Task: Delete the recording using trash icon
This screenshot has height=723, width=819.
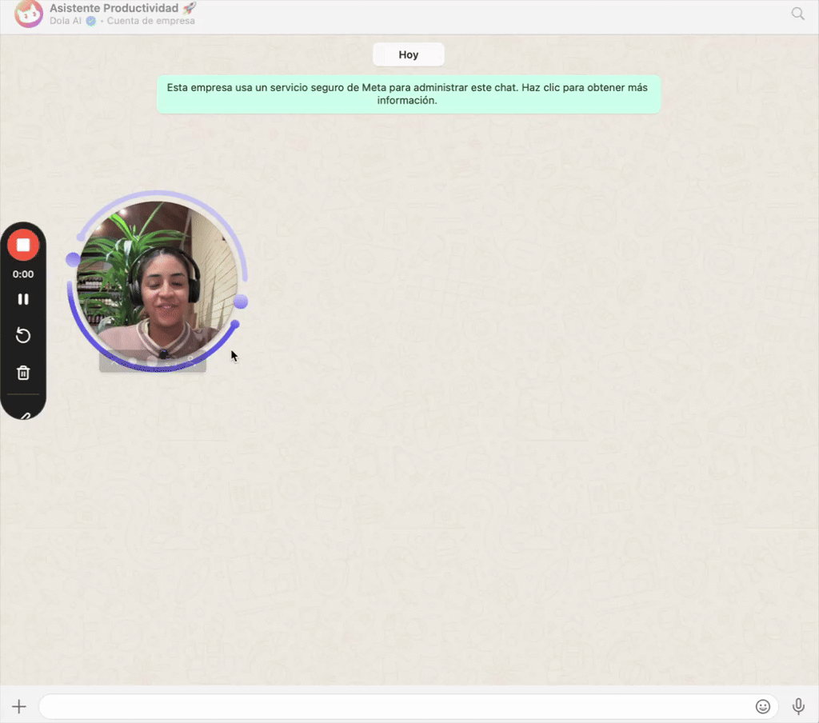Action: 23,373
